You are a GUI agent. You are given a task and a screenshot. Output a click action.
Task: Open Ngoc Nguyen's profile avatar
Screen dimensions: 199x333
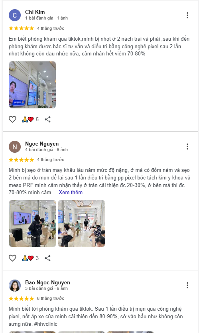(x=15, y=147)
